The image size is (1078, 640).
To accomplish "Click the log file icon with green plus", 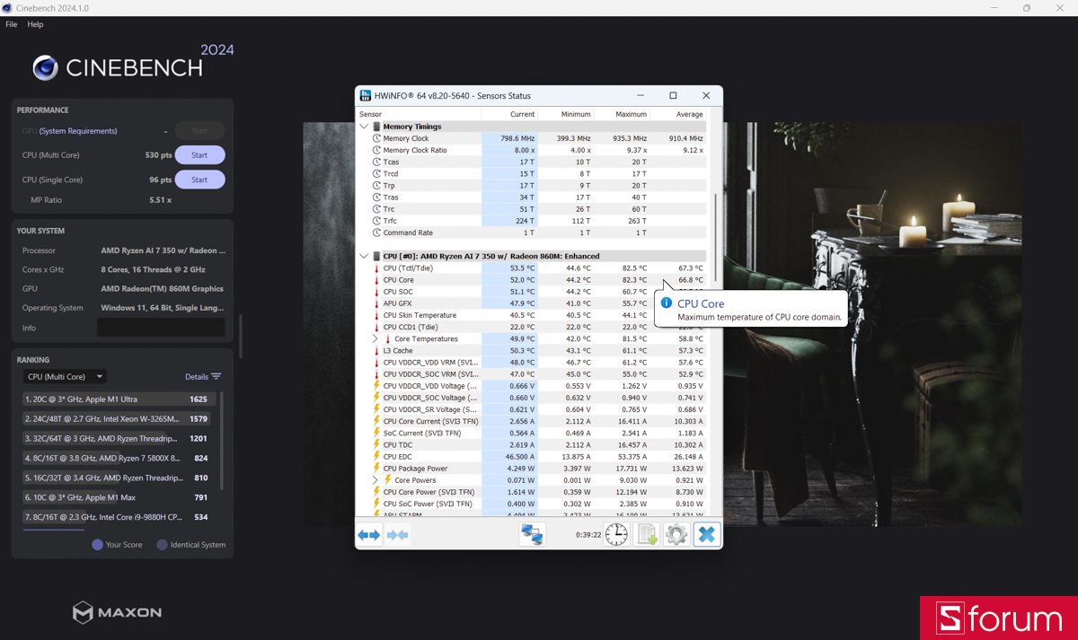I will pos(647,535).
